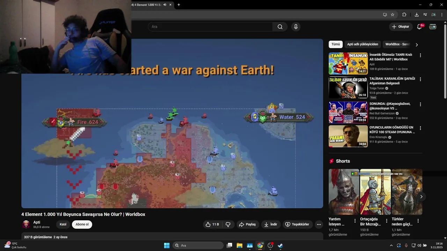447x251 pixels.
Task: Select Apti adlı yükleyiciden chip
Action: [362, 44]
